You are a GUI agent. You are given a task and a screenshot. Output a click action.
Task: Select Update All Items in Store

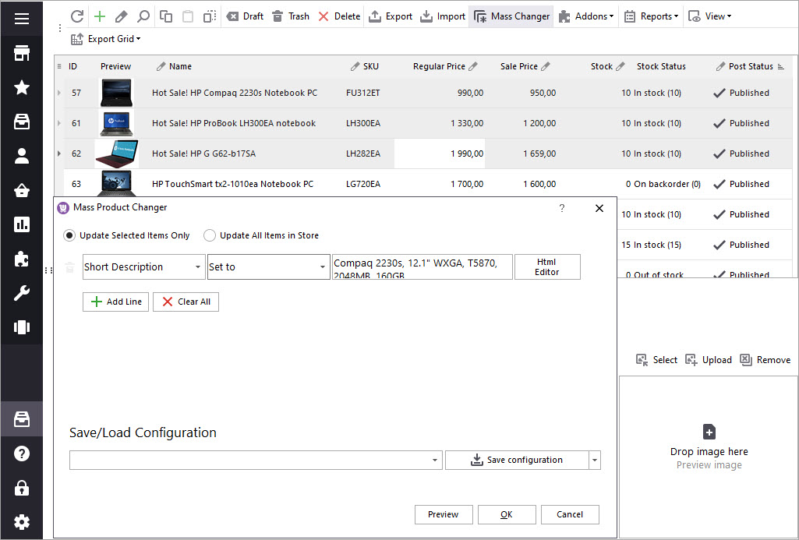[x=210, y=235]
